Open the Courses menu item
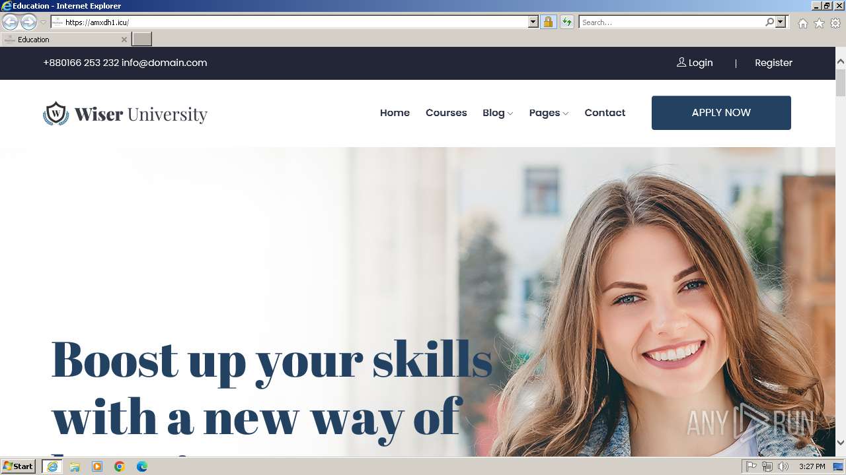 click(446, 113)
